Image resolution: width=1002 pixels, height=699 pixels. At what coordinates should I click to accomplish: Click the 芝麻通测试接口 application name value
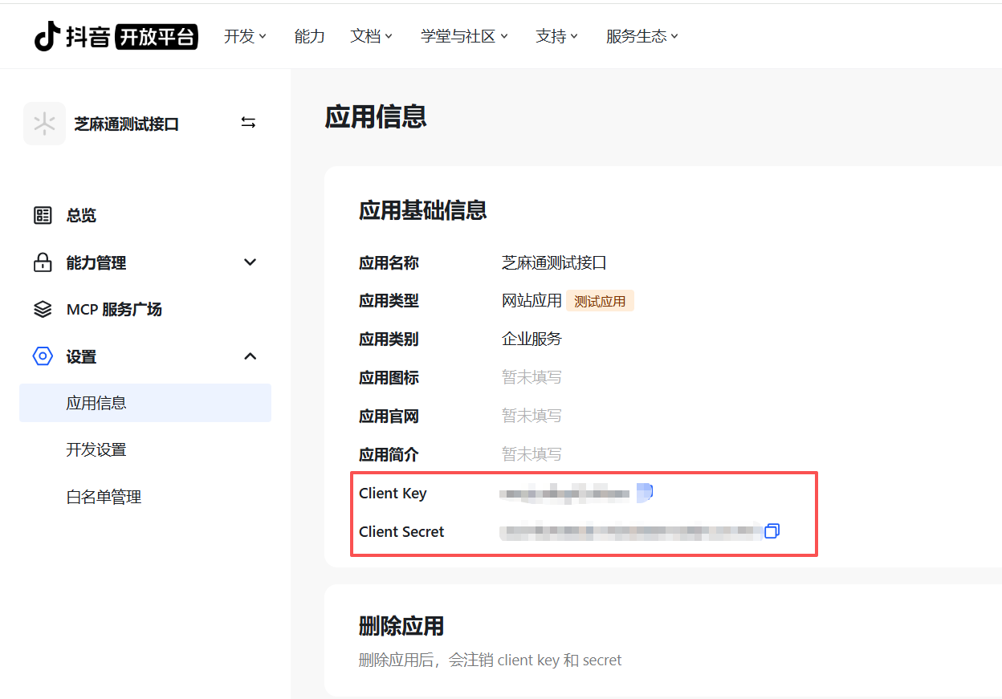click(554, 262)
